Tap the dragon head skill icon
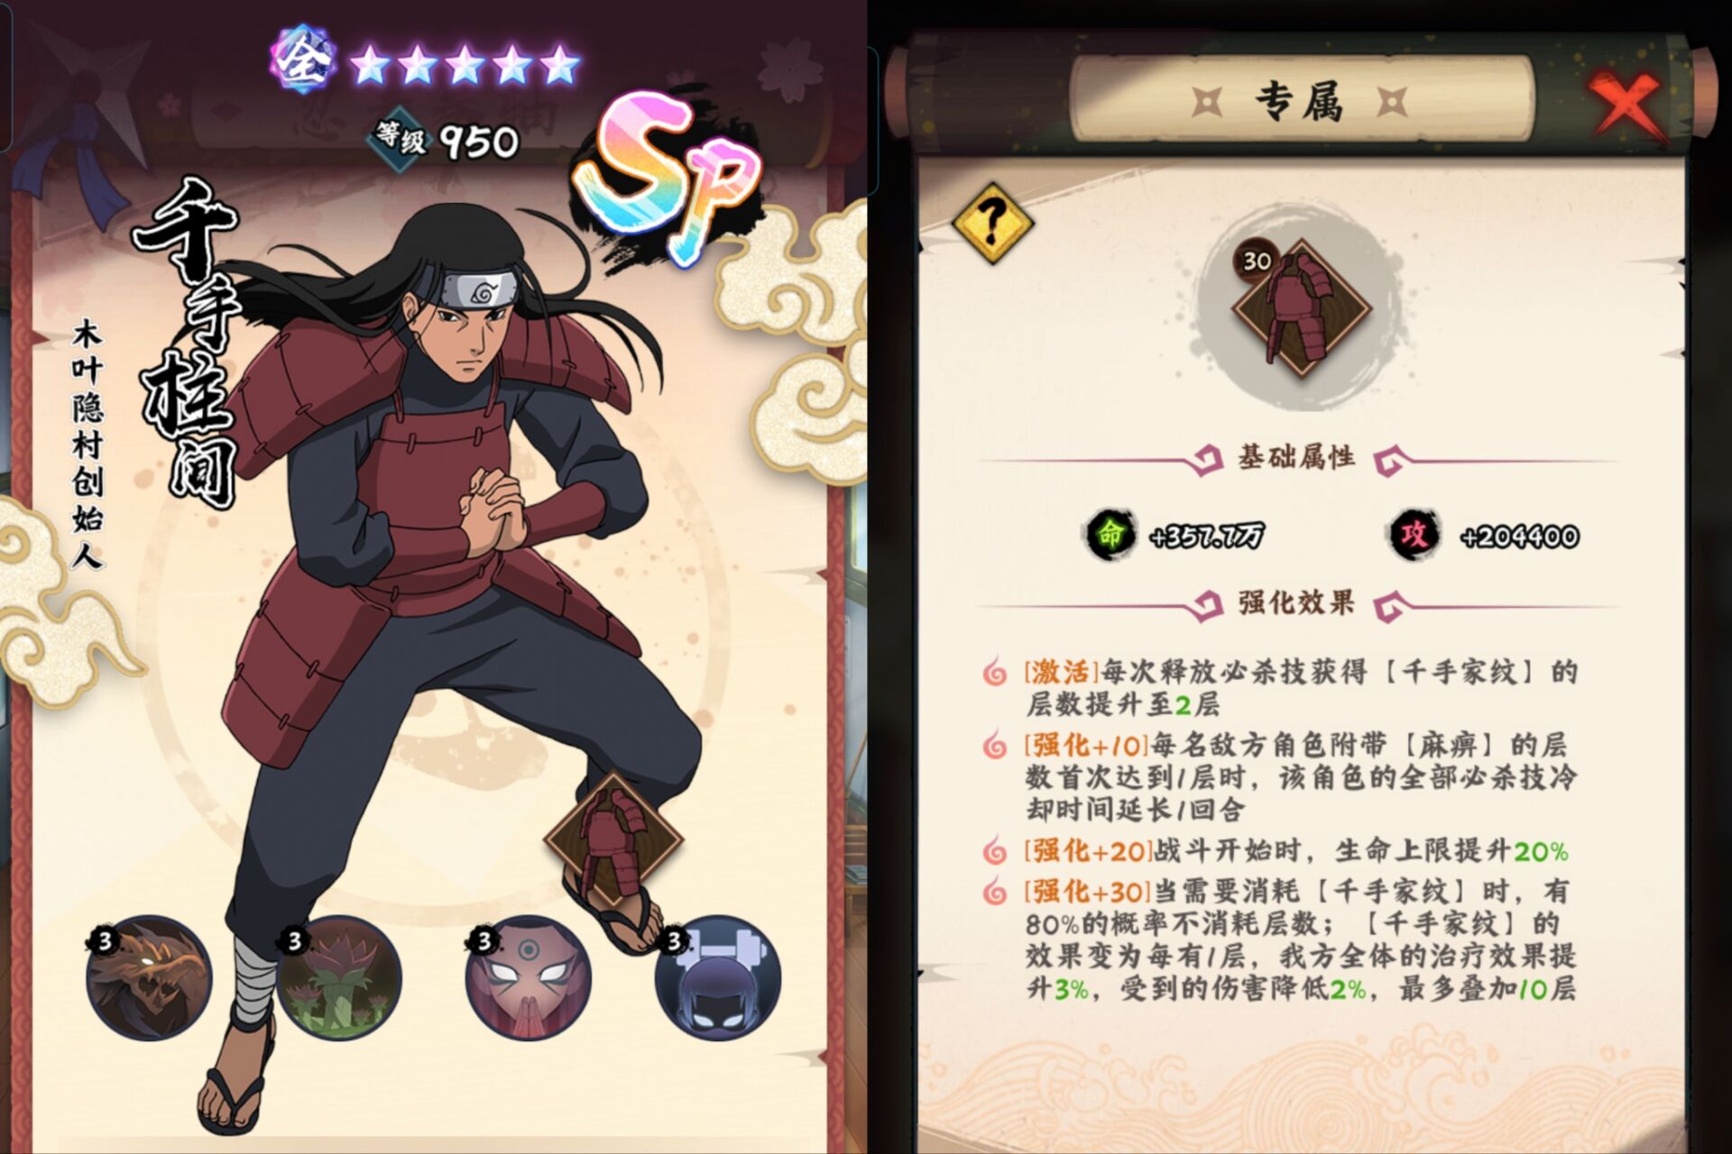The image size is (1732, 1154). (x=149, y=978)
